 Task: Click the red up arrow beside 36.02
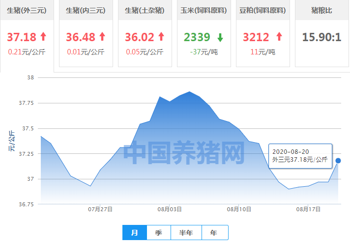[x=161, y=36]
